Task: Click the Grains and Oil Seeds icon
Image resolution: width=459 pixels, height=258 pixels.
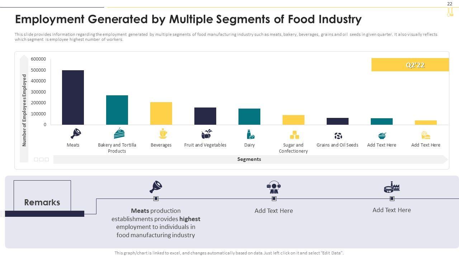Action: pos(338,136)
